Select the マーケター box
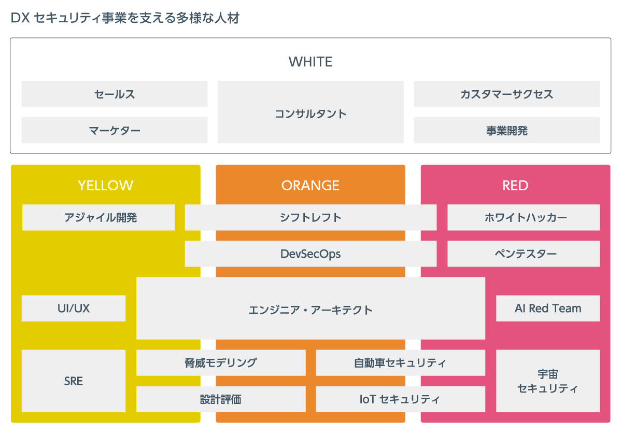622x433 pixels. click(115, 130)
